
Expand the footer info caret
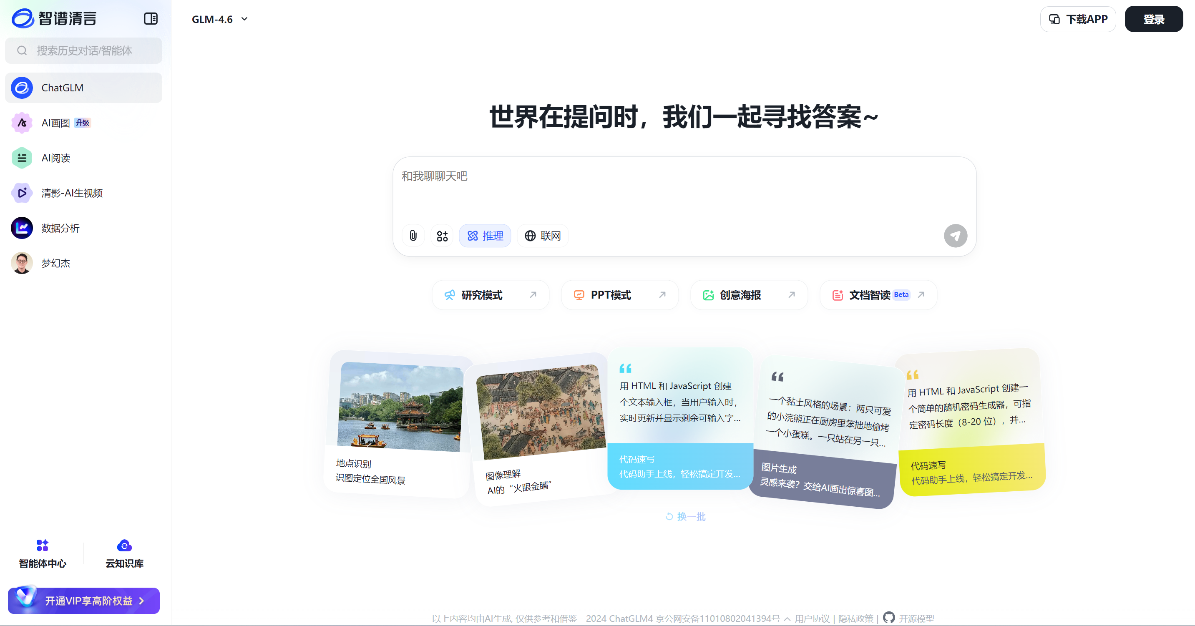coord(788,618)
